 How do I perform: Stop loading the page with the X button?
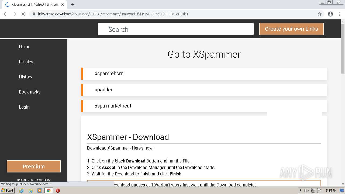(23, 14)
